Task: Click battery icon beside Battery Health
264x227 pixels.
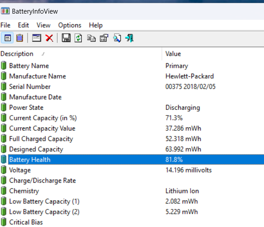Action: pyautogui.click(x=4, y=159)
